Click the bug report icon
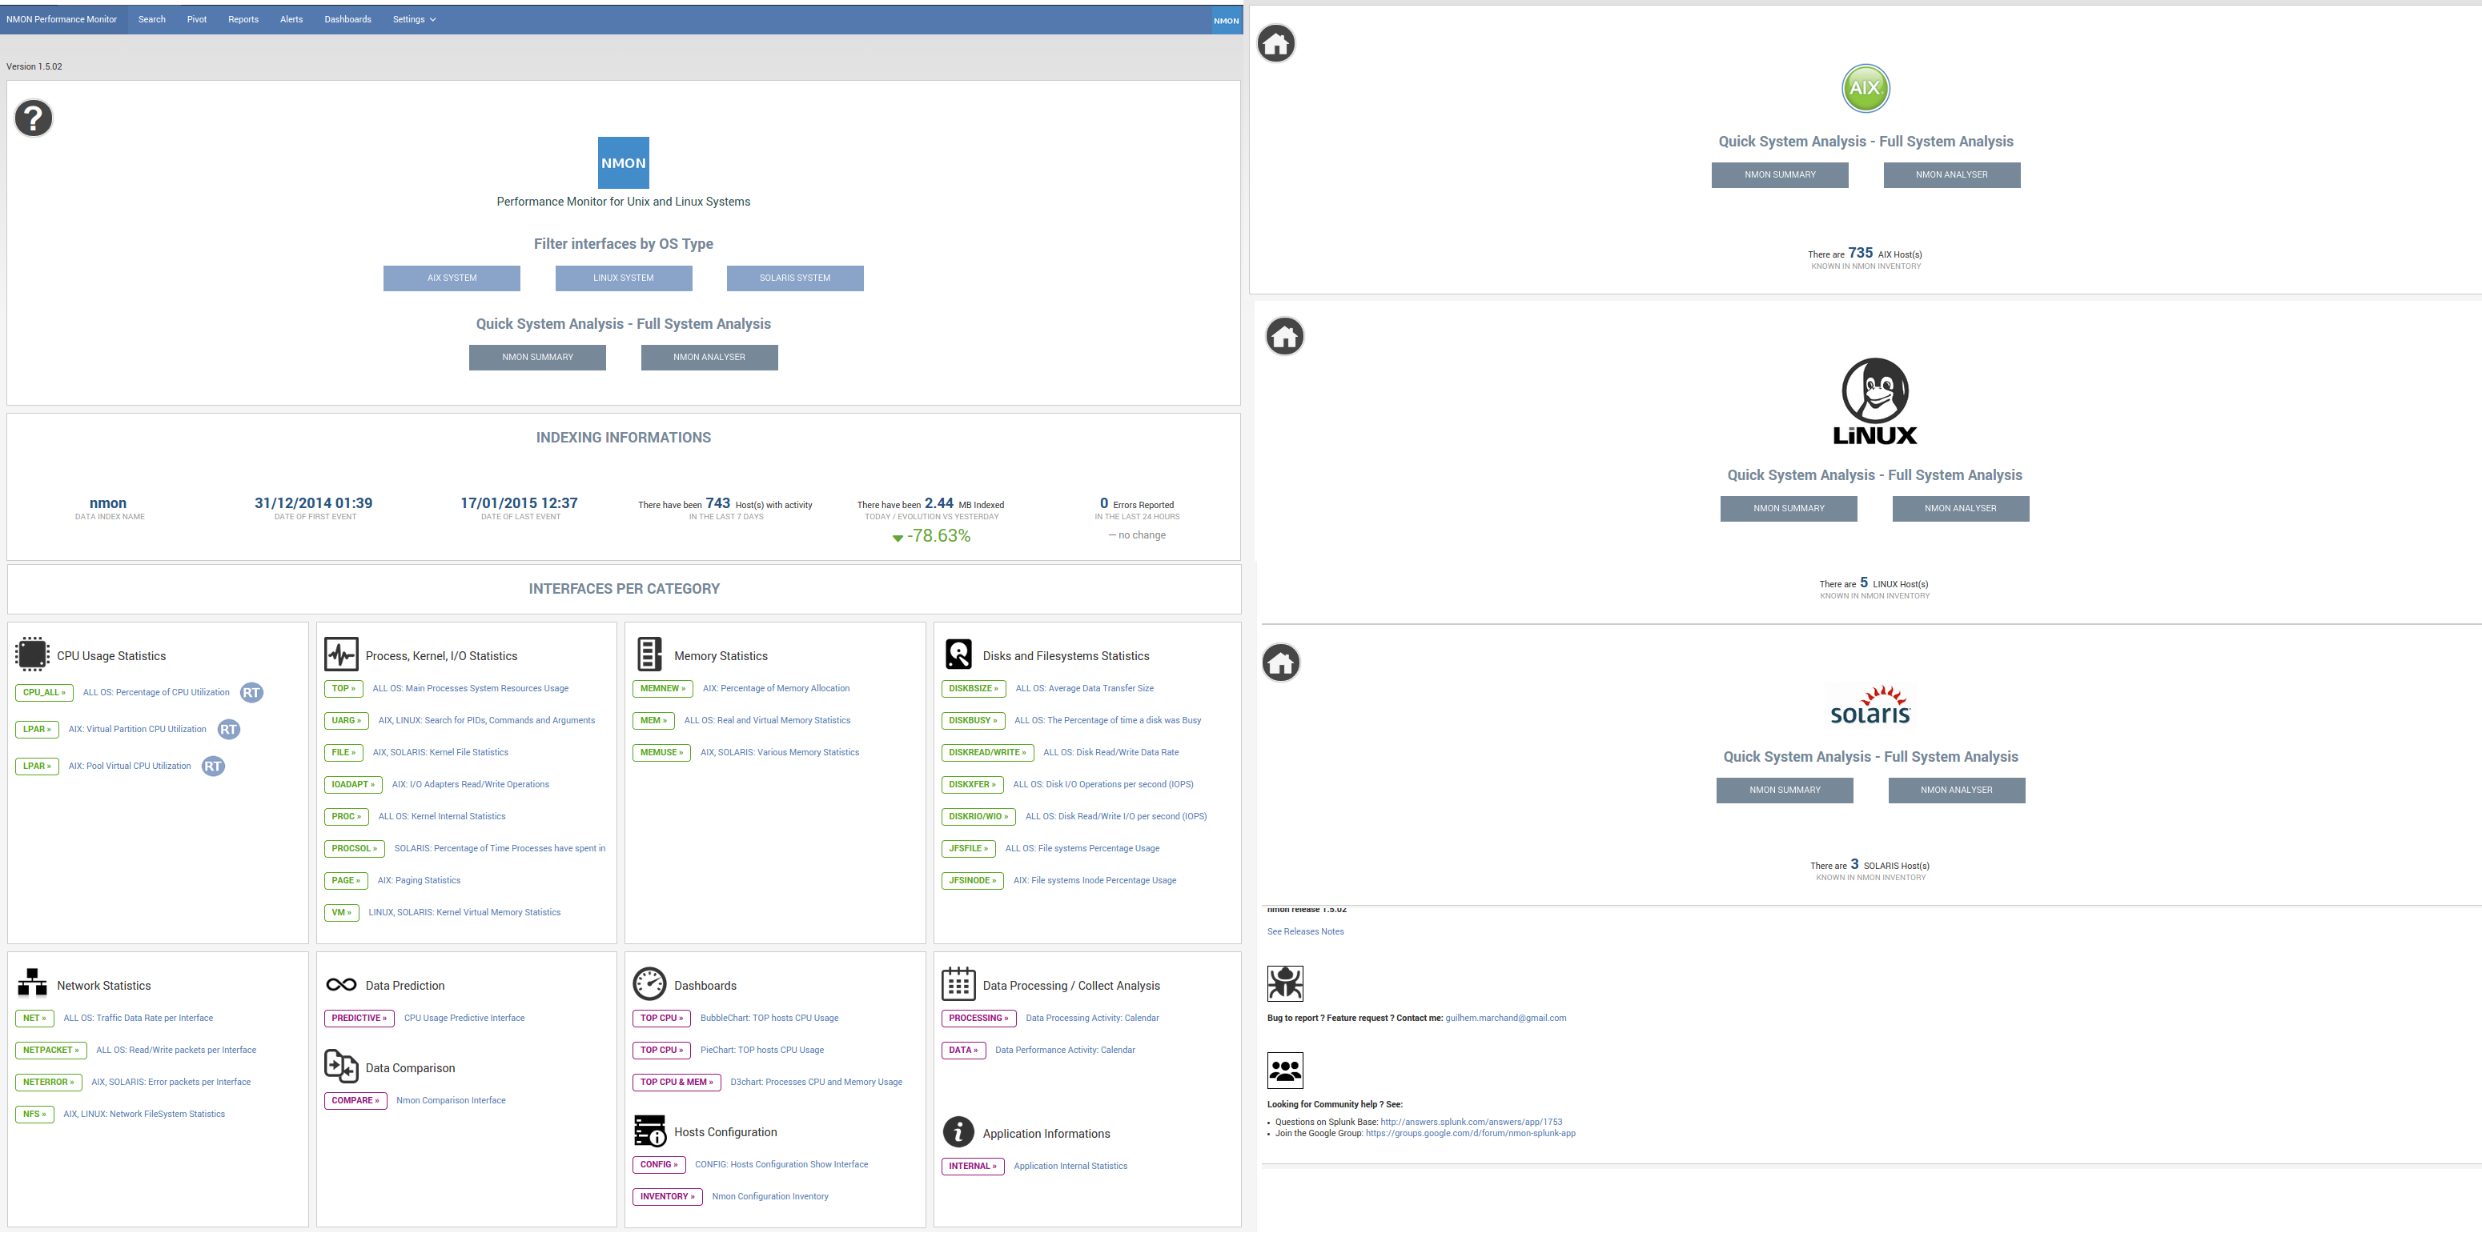Image resolution: width=2482 pixels, height=1237 pixels. coord(1284,983)
